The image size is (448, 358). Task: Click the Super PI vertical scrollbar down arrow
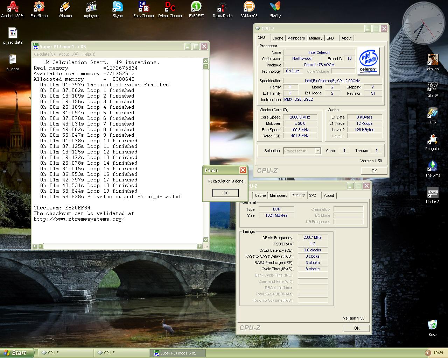pyautogui.click(x=206, y=240)
